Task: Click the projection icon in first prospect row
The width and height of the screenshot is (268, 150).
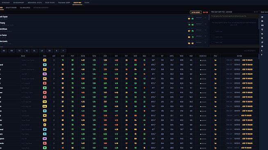Action: pos(216,60)
